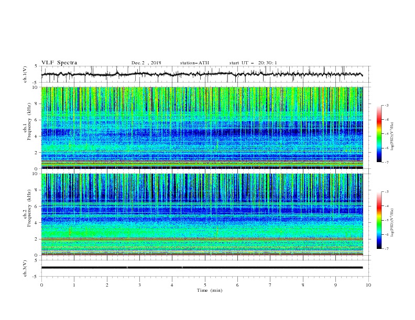Click the "5" tick on ch.1(V) axis

36,66
